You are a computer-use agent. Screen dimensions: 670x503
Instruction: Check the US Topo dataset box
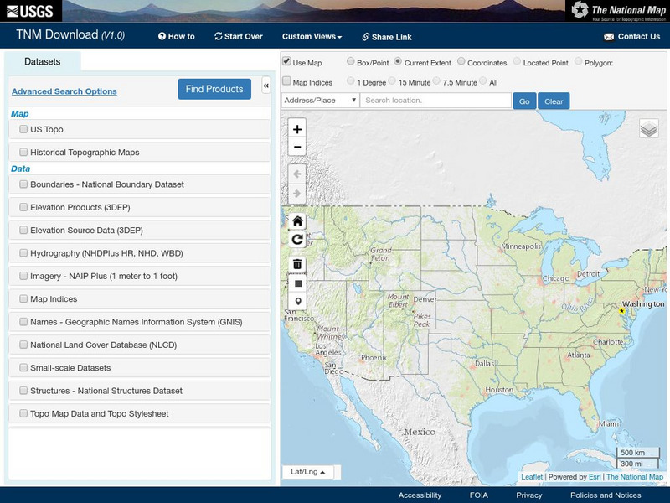pyautogui.click(x=23, y=130)
